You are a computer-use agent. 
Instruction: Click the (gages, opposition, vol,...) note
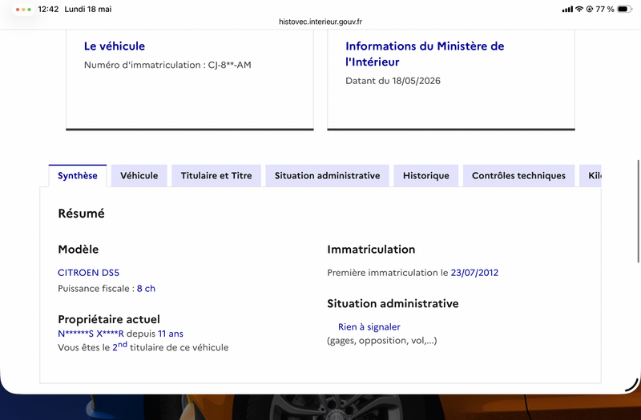click(382, 341)
